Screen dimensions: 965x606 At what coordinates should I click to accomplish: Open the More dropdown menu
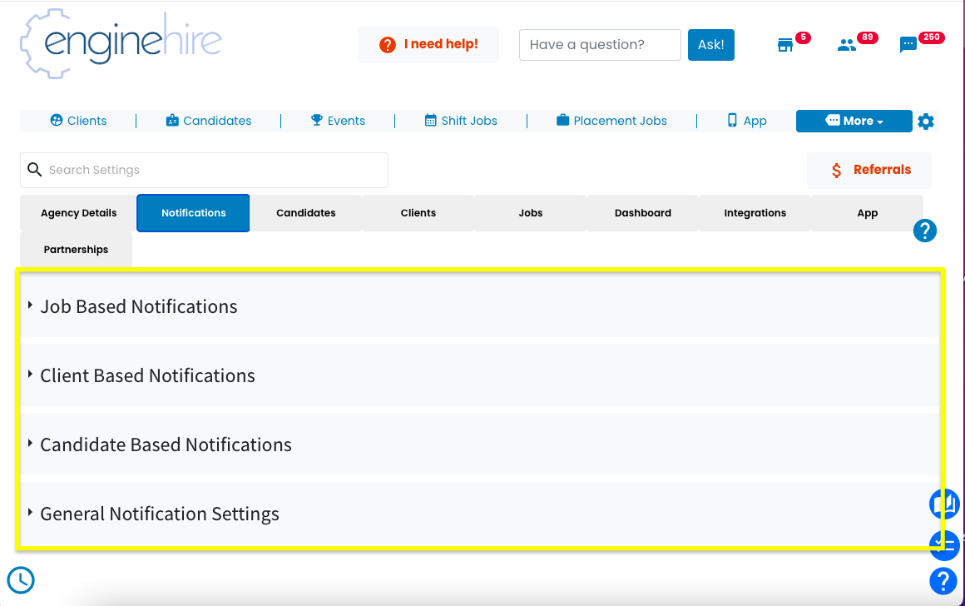[854, 121]
